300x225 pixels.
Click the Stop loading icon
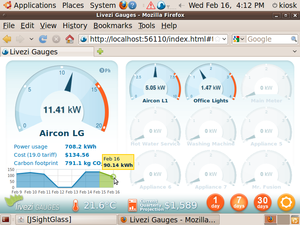pyautogui.click(x=56, y=39)
